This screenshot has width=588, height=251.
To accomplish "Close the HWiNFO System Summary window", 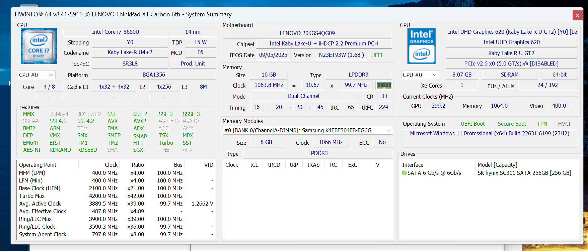I will coord(578,15).
